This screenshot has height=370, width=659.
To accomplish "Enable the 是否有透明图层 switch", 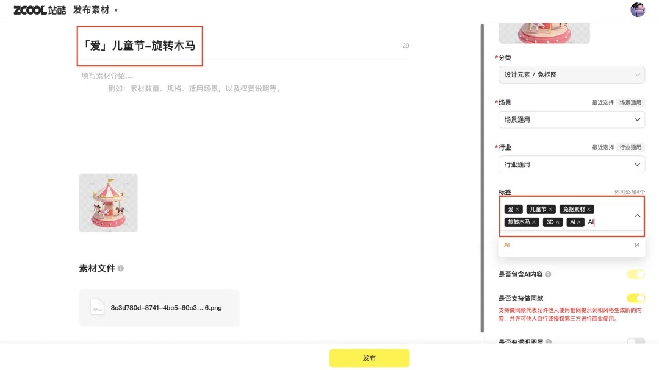I will tap(636, 343).
